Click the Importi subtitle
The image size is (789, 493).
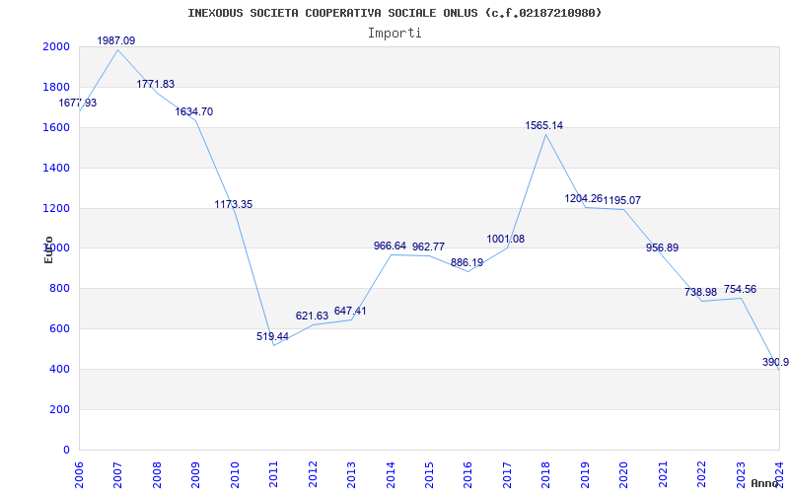(394, 34)
